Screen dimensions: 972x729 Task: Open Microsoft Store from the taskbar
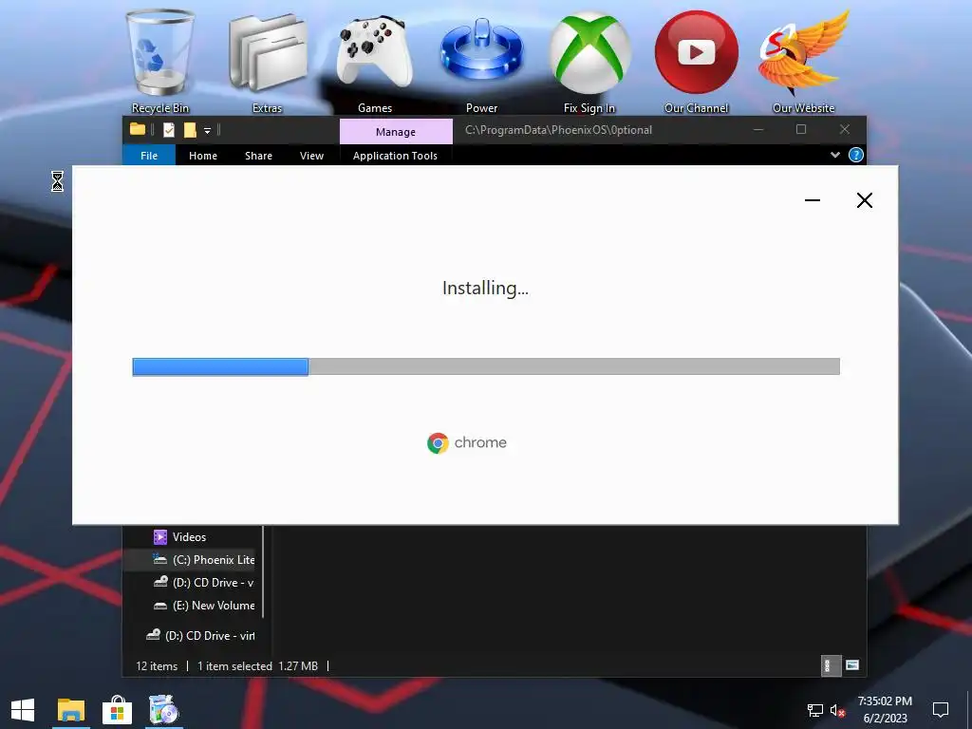117,710
